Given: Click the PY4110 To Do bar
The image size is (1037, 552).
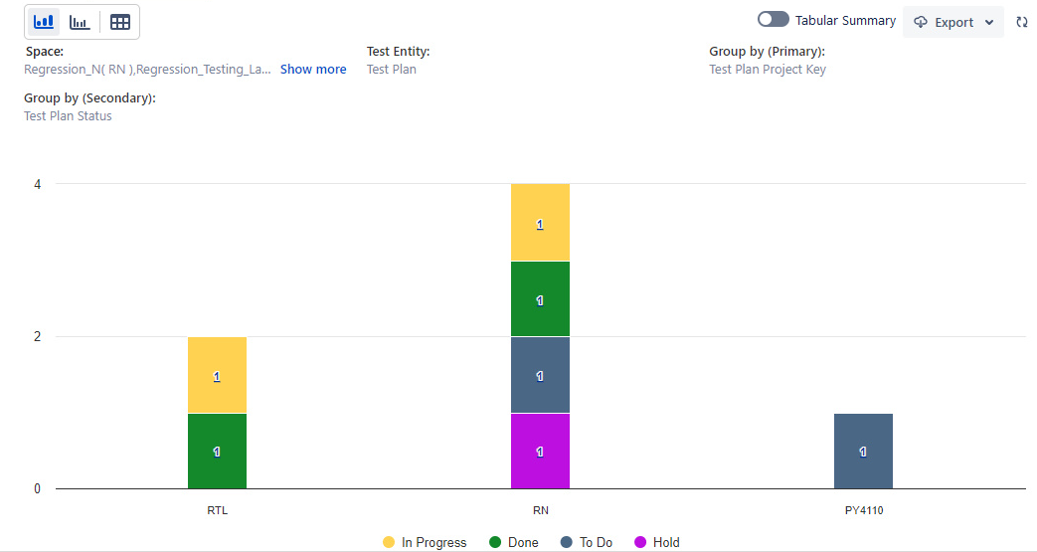Looking at the screenshot, I should (863, 451).
